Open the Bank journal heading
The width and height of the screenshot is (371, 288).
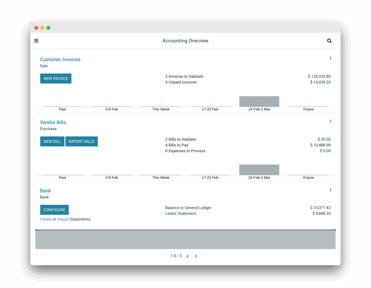tap(45, 191)
